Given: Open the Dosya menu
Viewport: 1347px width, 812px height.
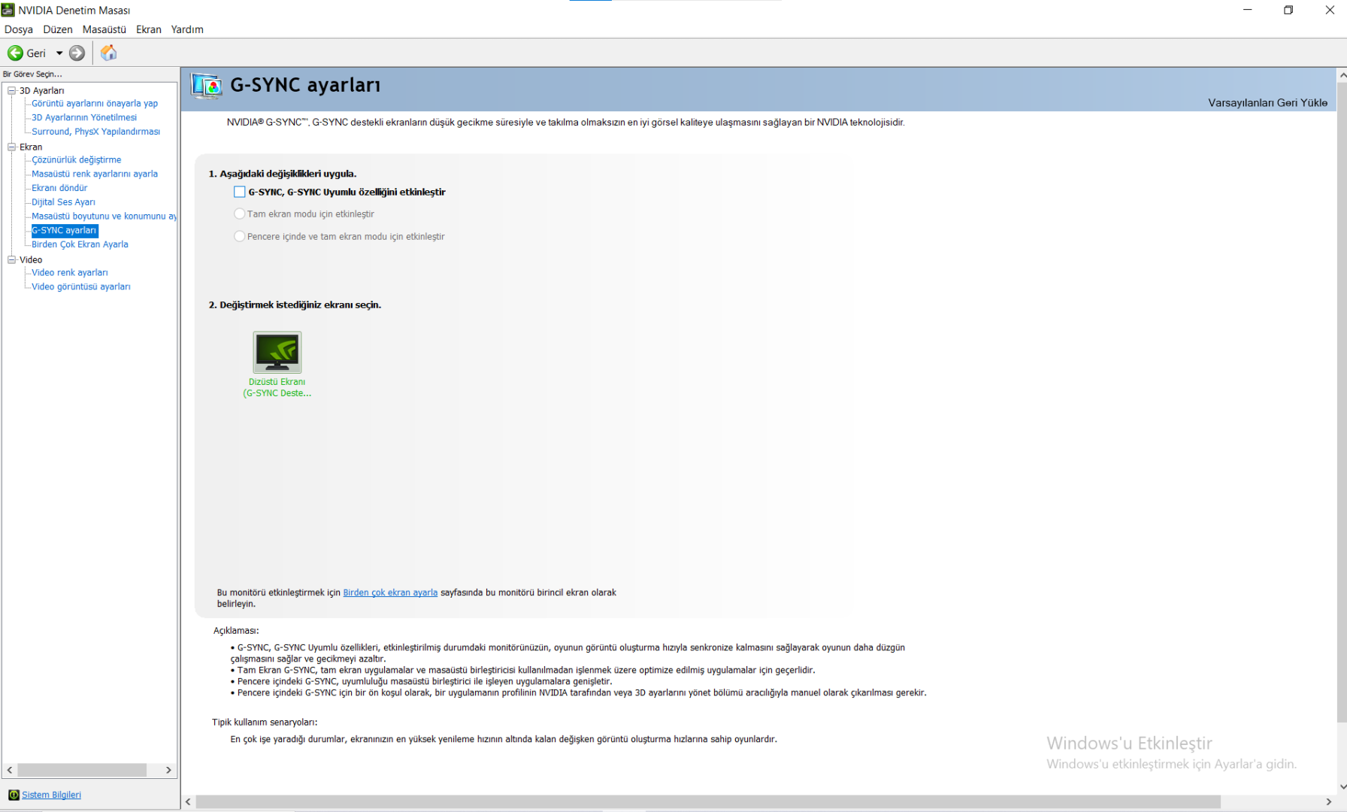Looking at the screenshot, I should pyautogui.click(x=19, y=29).
